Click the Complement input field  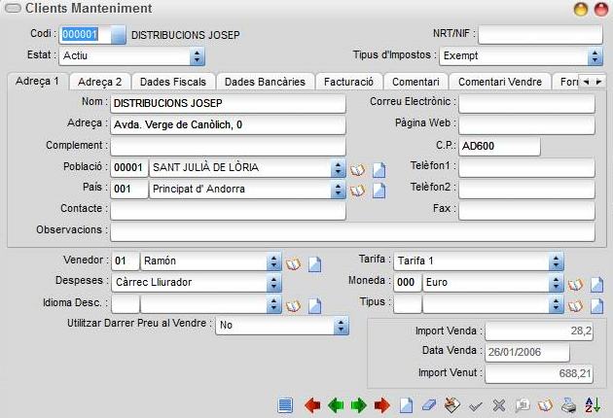click(228, 147)
